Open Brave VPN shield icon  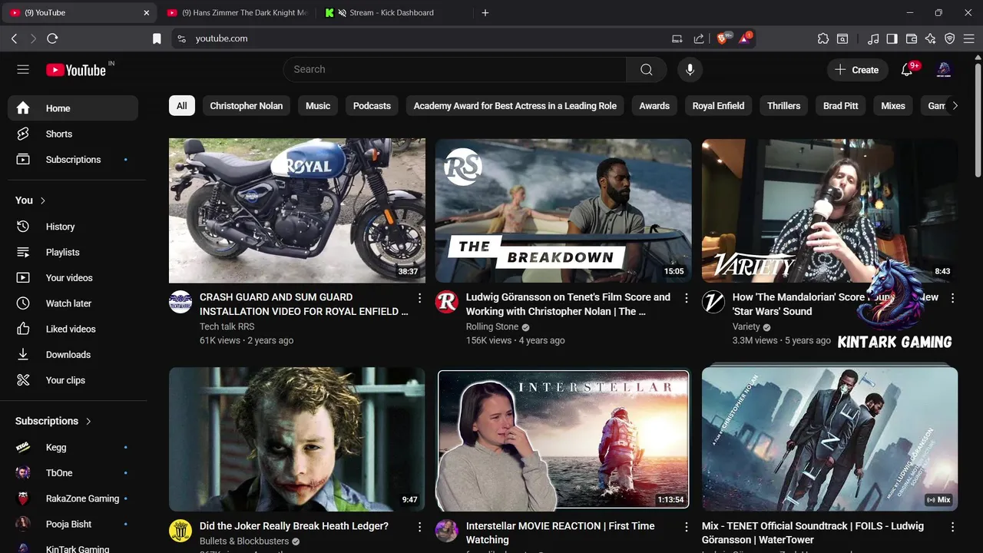pos(950,38)
